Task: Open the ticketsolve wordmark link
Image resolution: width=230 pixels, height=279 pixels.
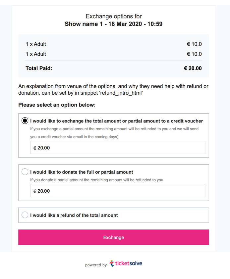Action: click(129, 263)
